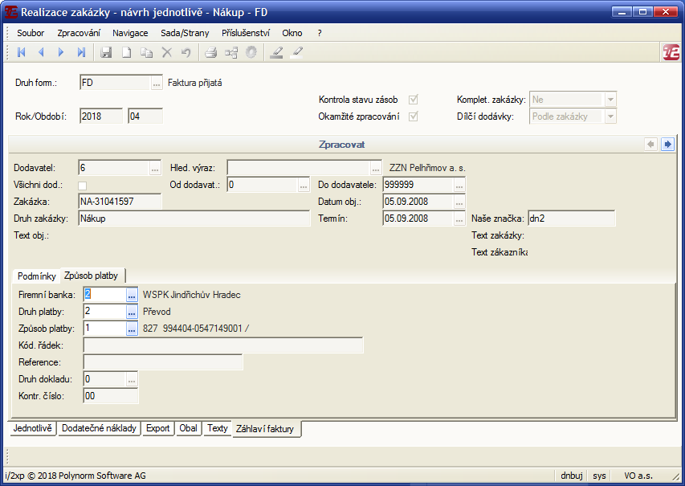Open lookup for Od dodavat. field
685x486 pixels.
point(304,185)
